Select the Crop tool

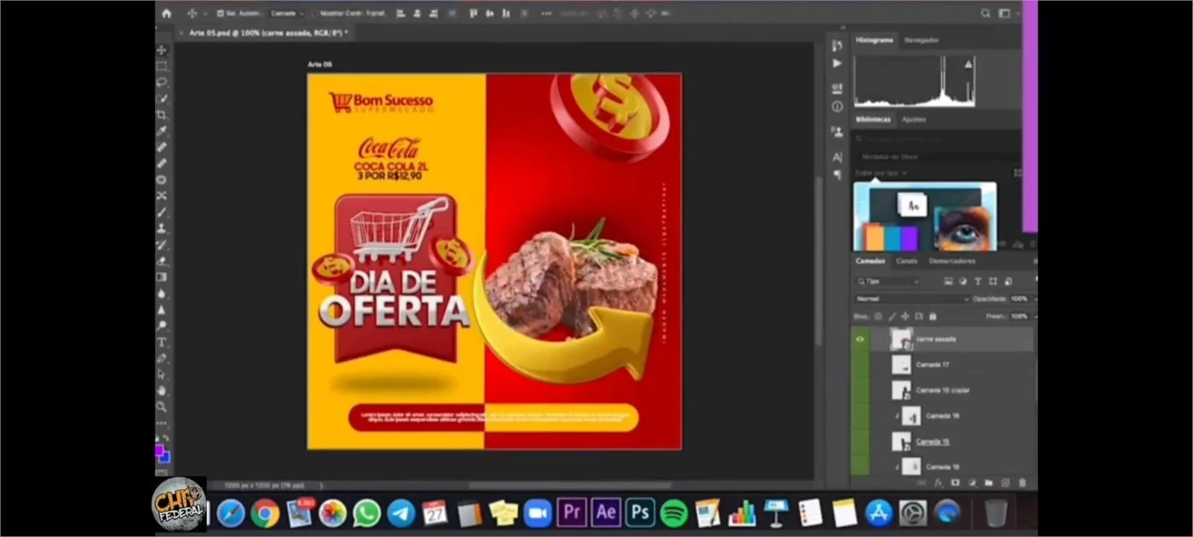coord(162,115)
